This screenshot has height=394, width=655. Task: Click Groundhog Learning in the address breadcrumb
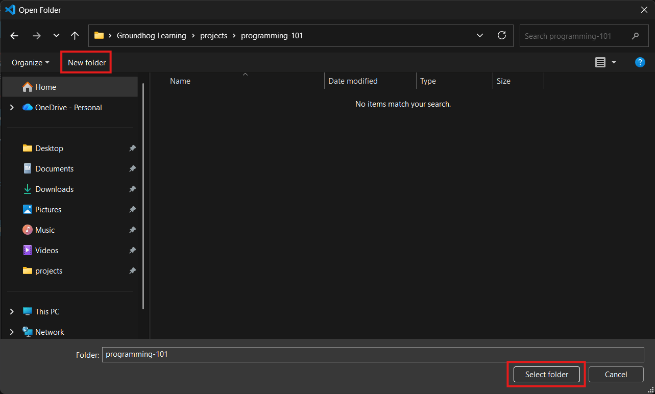pyautogui.click(x=152, y=36)
